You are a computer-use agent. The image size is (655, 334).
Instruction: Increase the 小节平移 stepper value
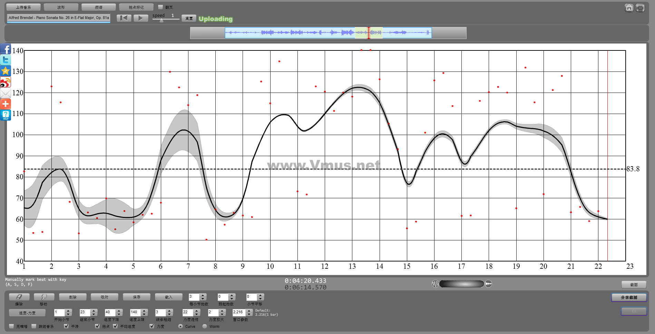click(261, 295)
